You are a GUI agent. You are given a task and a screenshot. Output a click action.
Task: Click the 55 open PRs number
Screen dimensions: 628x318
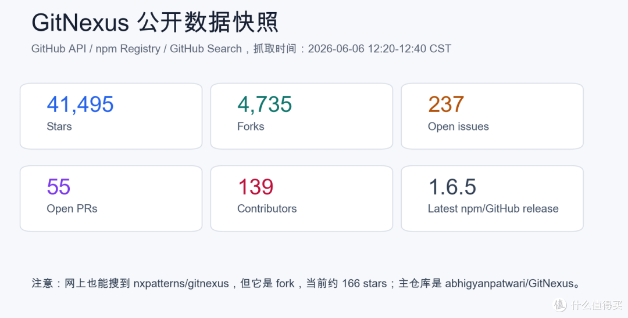(59, 187)
